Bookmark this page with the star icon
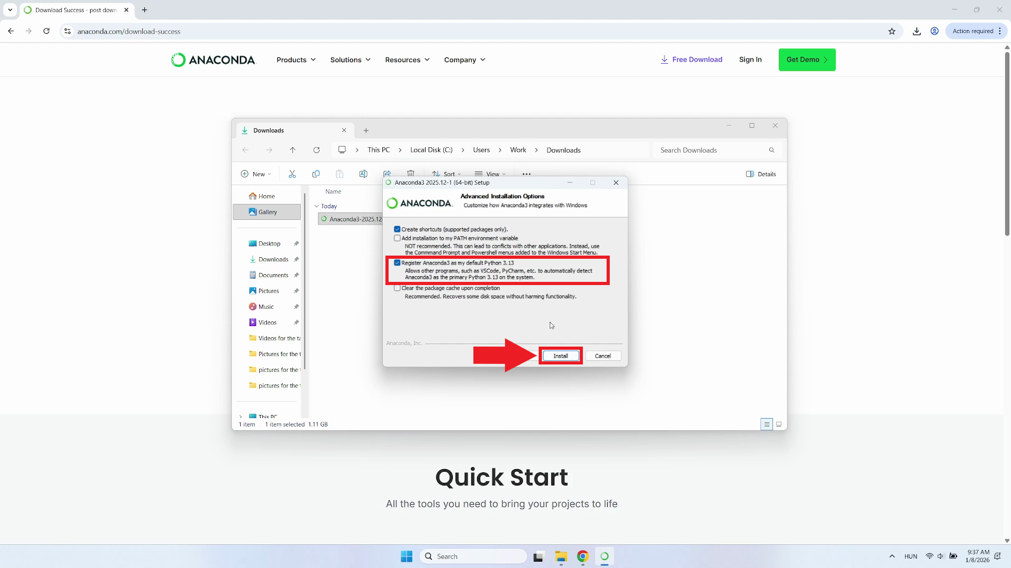The image size is (1011, 568). pyautogui.click(x=891, y=32)
